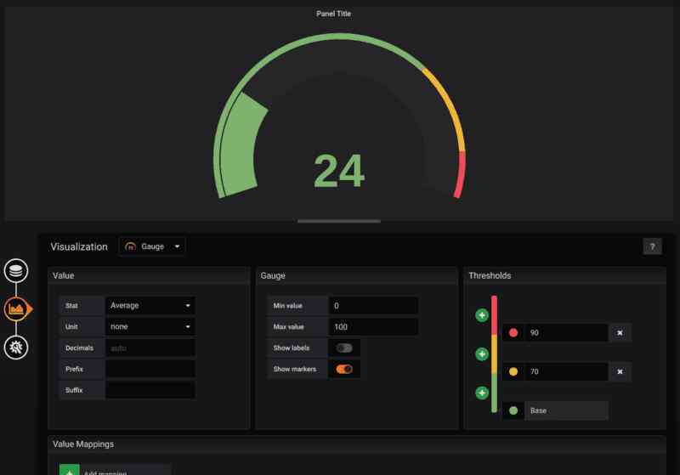Viewport: 680px width, 475px height.
Task: Change the yellow 70 threshold color
Action: click(513, 371)
